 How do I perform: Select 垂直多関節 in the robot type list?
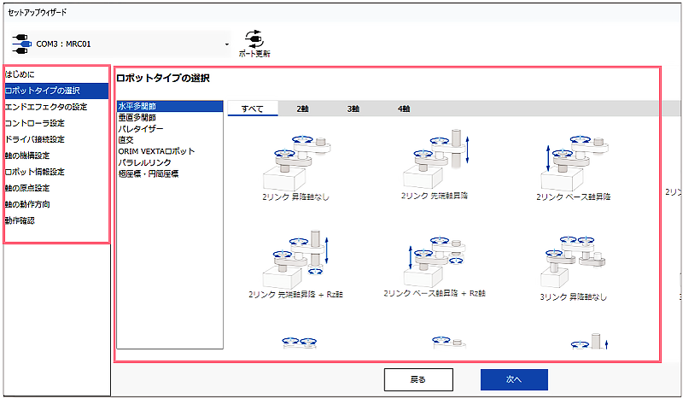click(x=137, y=117)
